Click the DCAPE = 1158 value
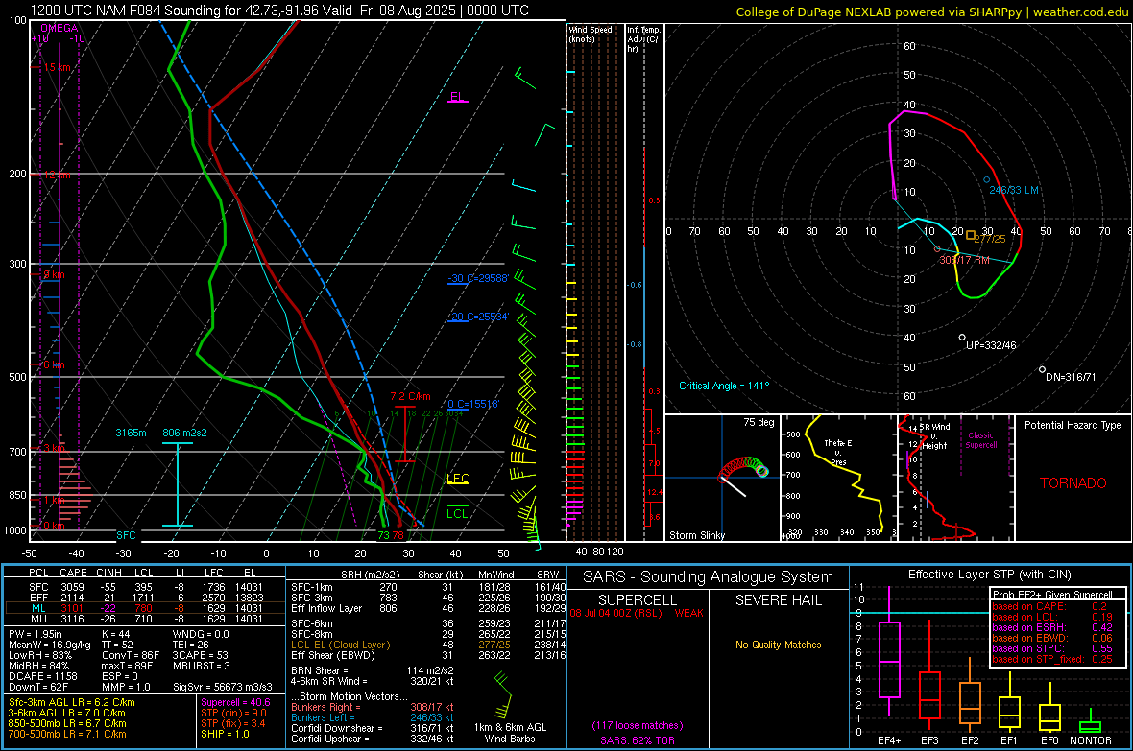 (x=42, y=676)
